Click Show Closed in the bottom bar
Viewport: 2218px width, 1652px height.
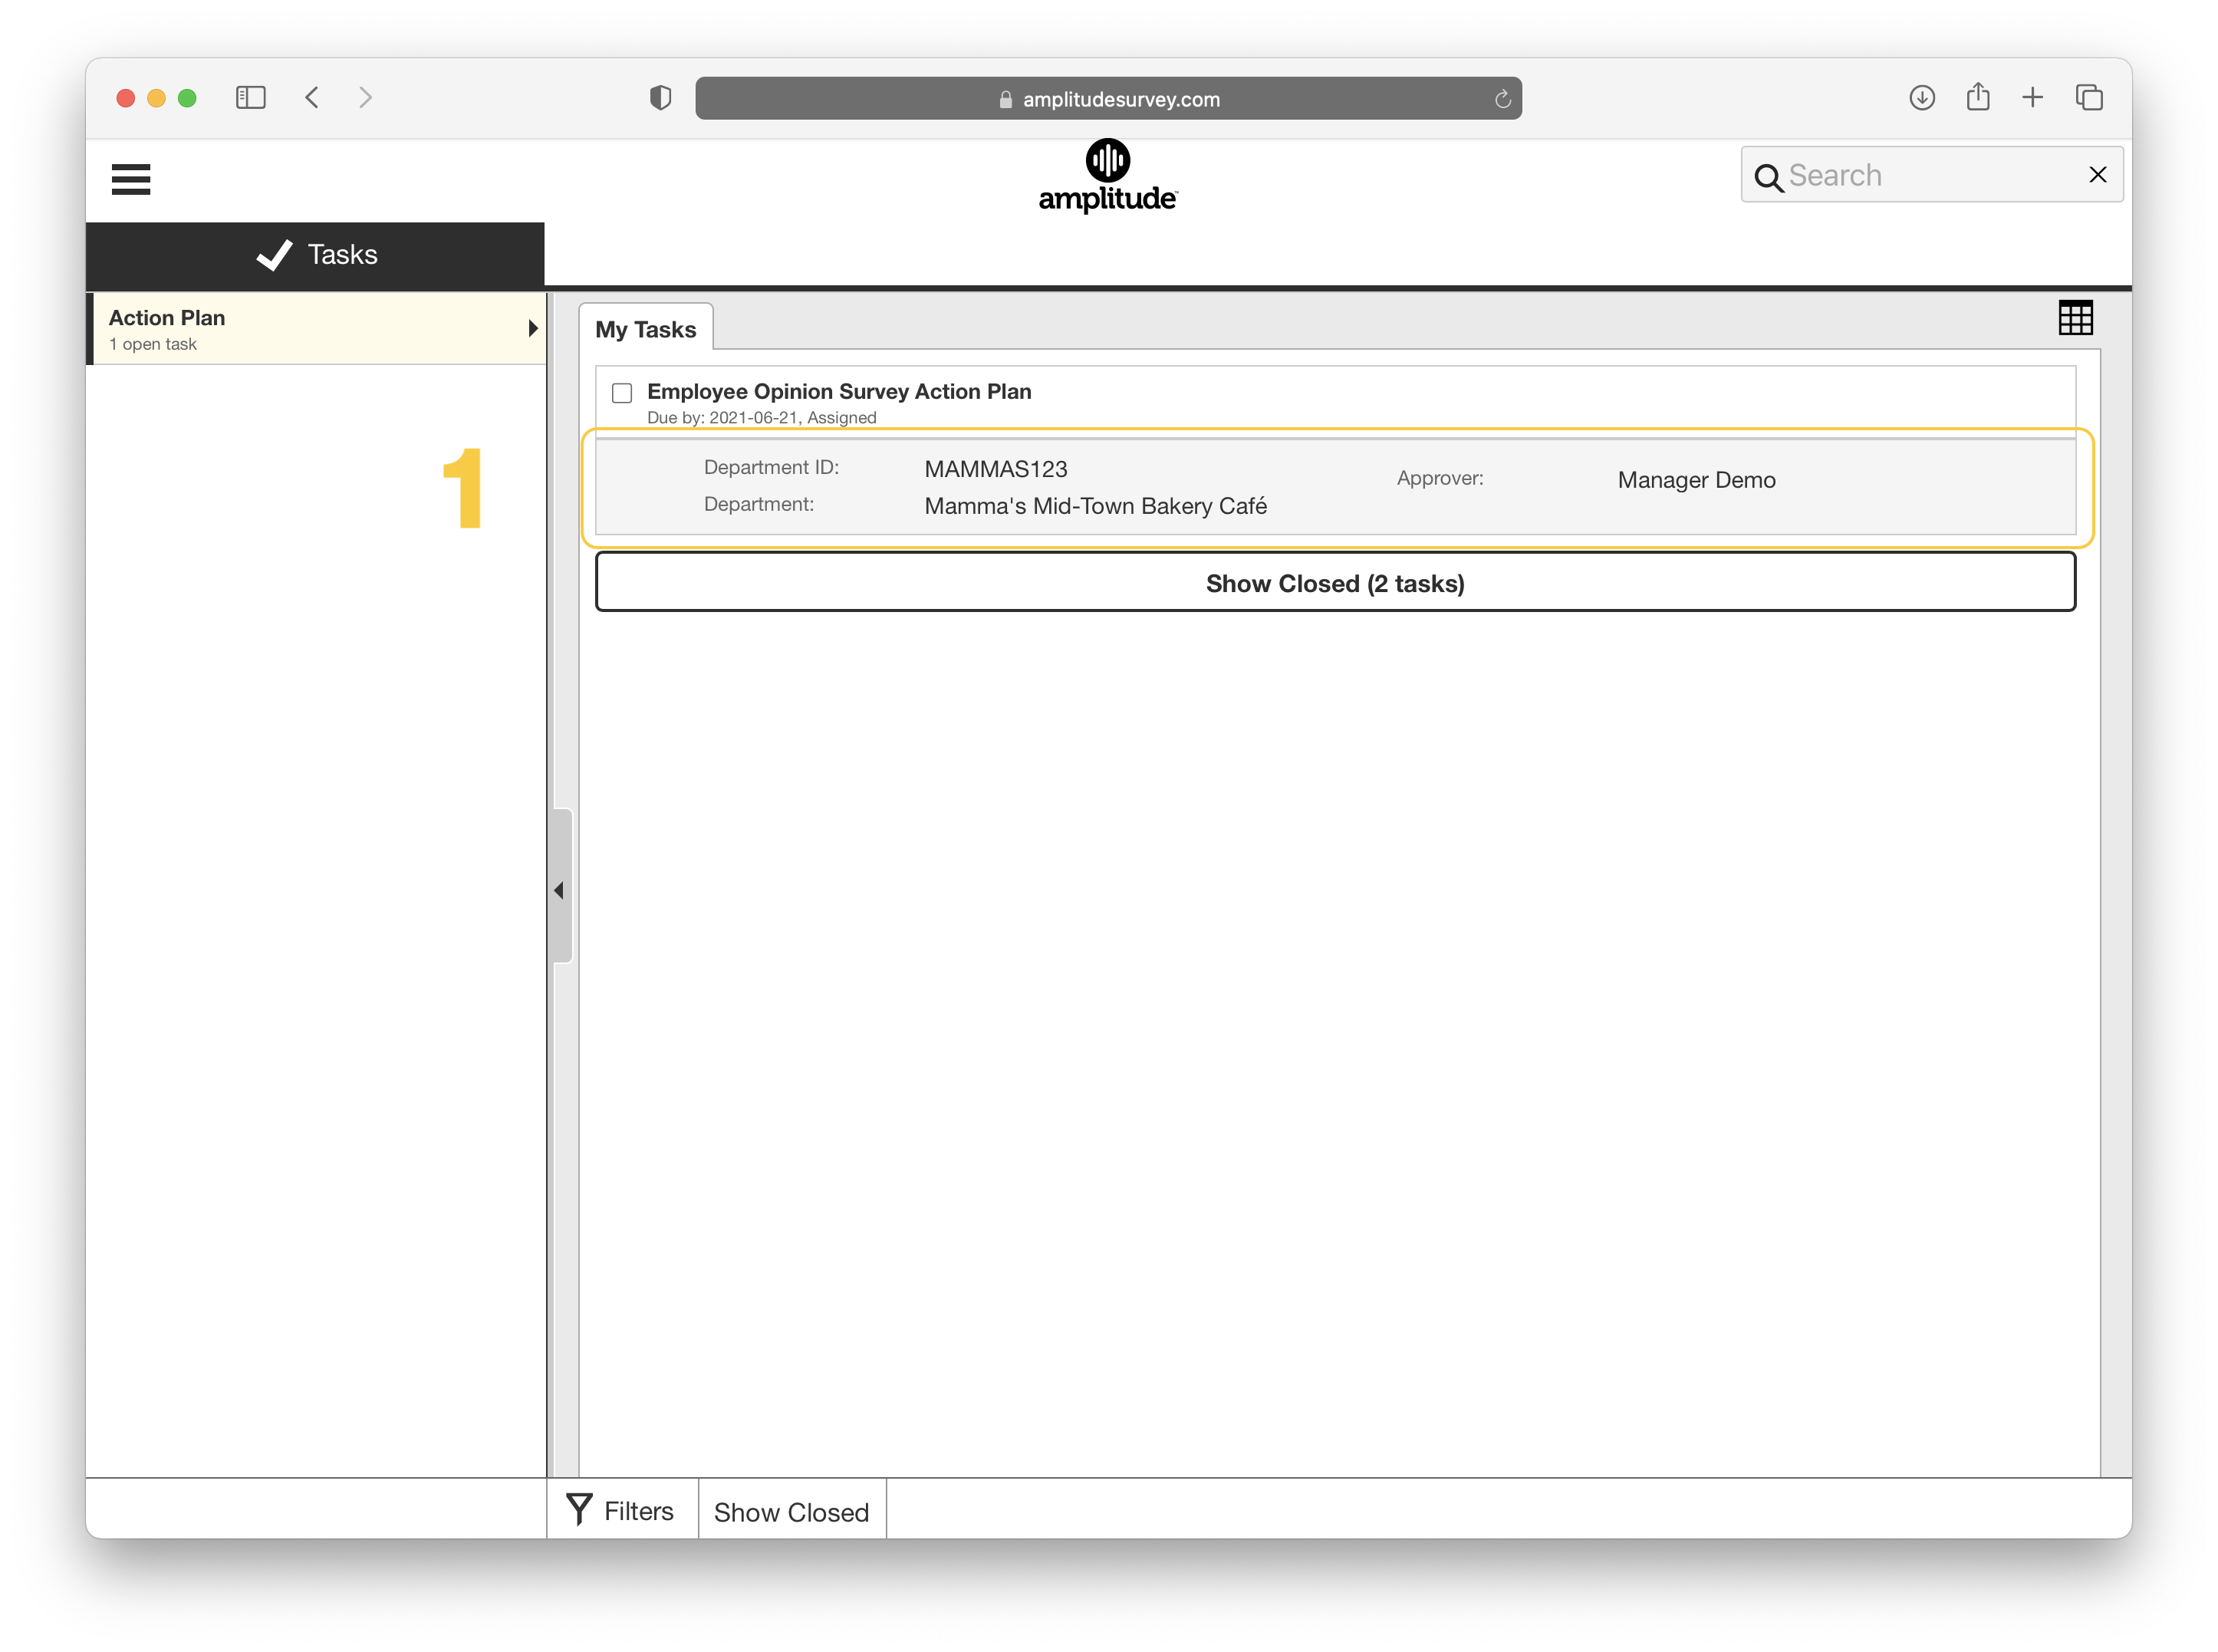click(791, 1512)
